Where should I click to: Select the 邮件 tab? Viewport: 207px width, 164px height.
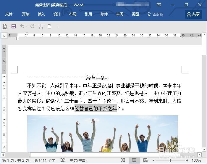104,14
